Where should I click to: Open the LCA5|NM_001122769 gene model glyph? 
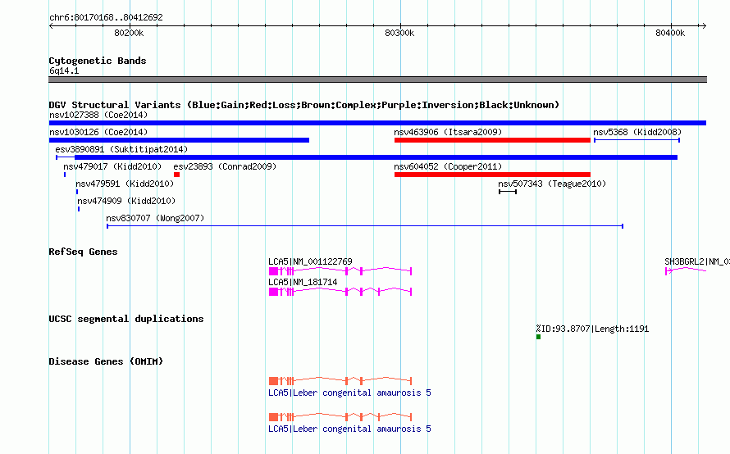340,271
